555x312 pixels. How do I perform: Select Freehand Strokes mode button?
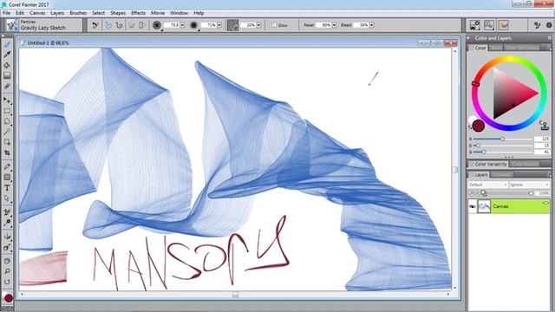click(x=108, y=25)
